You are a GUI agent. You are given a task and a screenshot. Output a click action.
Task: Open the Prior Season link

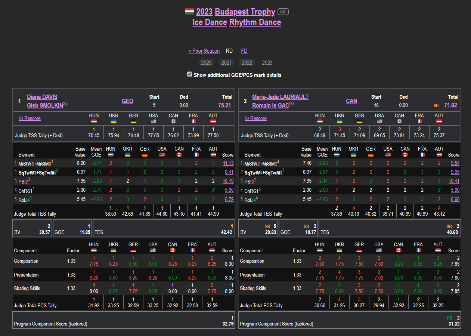pos(204,51)
